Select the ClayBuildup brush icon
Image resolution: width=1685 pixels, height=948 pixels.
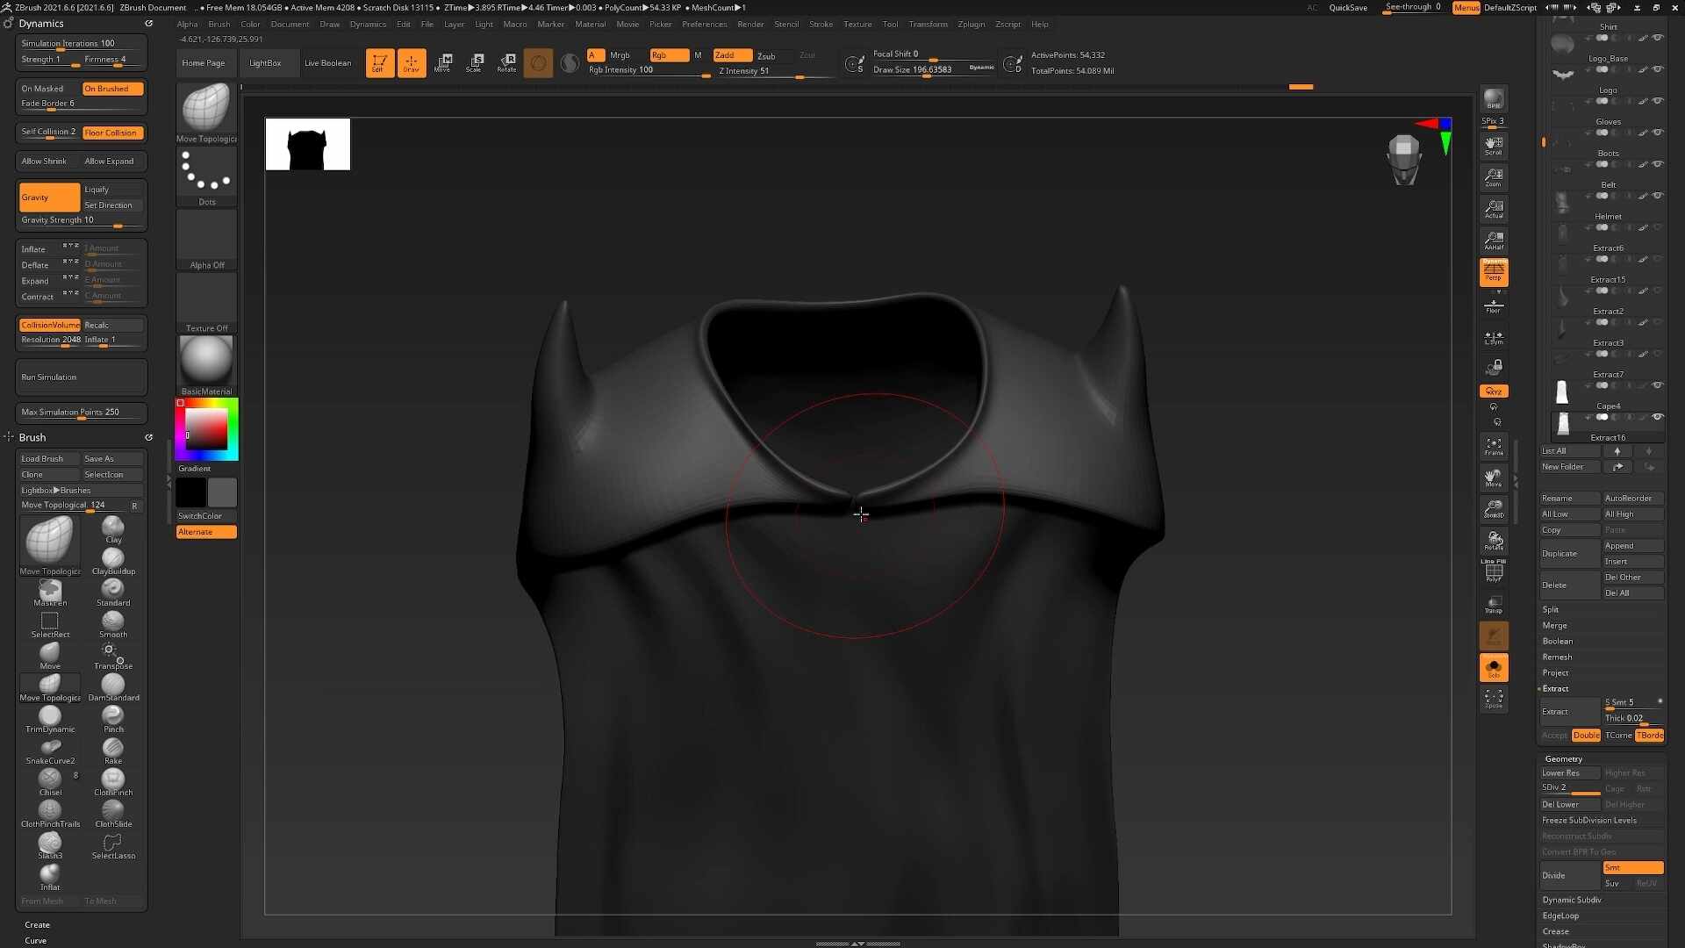[x=113, y=561]
